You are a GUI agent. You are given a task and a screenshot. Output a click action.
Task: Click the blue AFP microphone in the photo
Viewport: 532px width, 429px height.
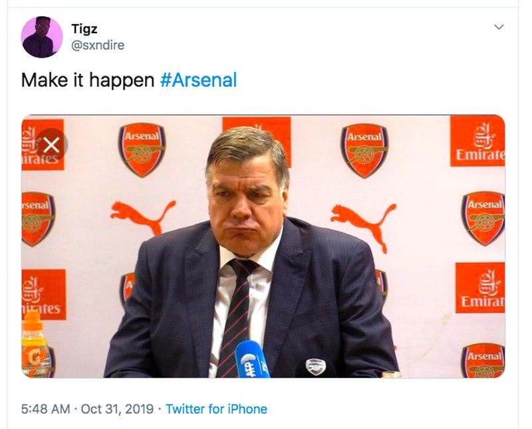253,359
